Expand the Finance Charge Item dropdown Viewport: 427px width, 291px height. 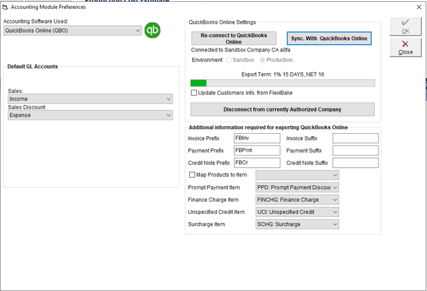297,199
